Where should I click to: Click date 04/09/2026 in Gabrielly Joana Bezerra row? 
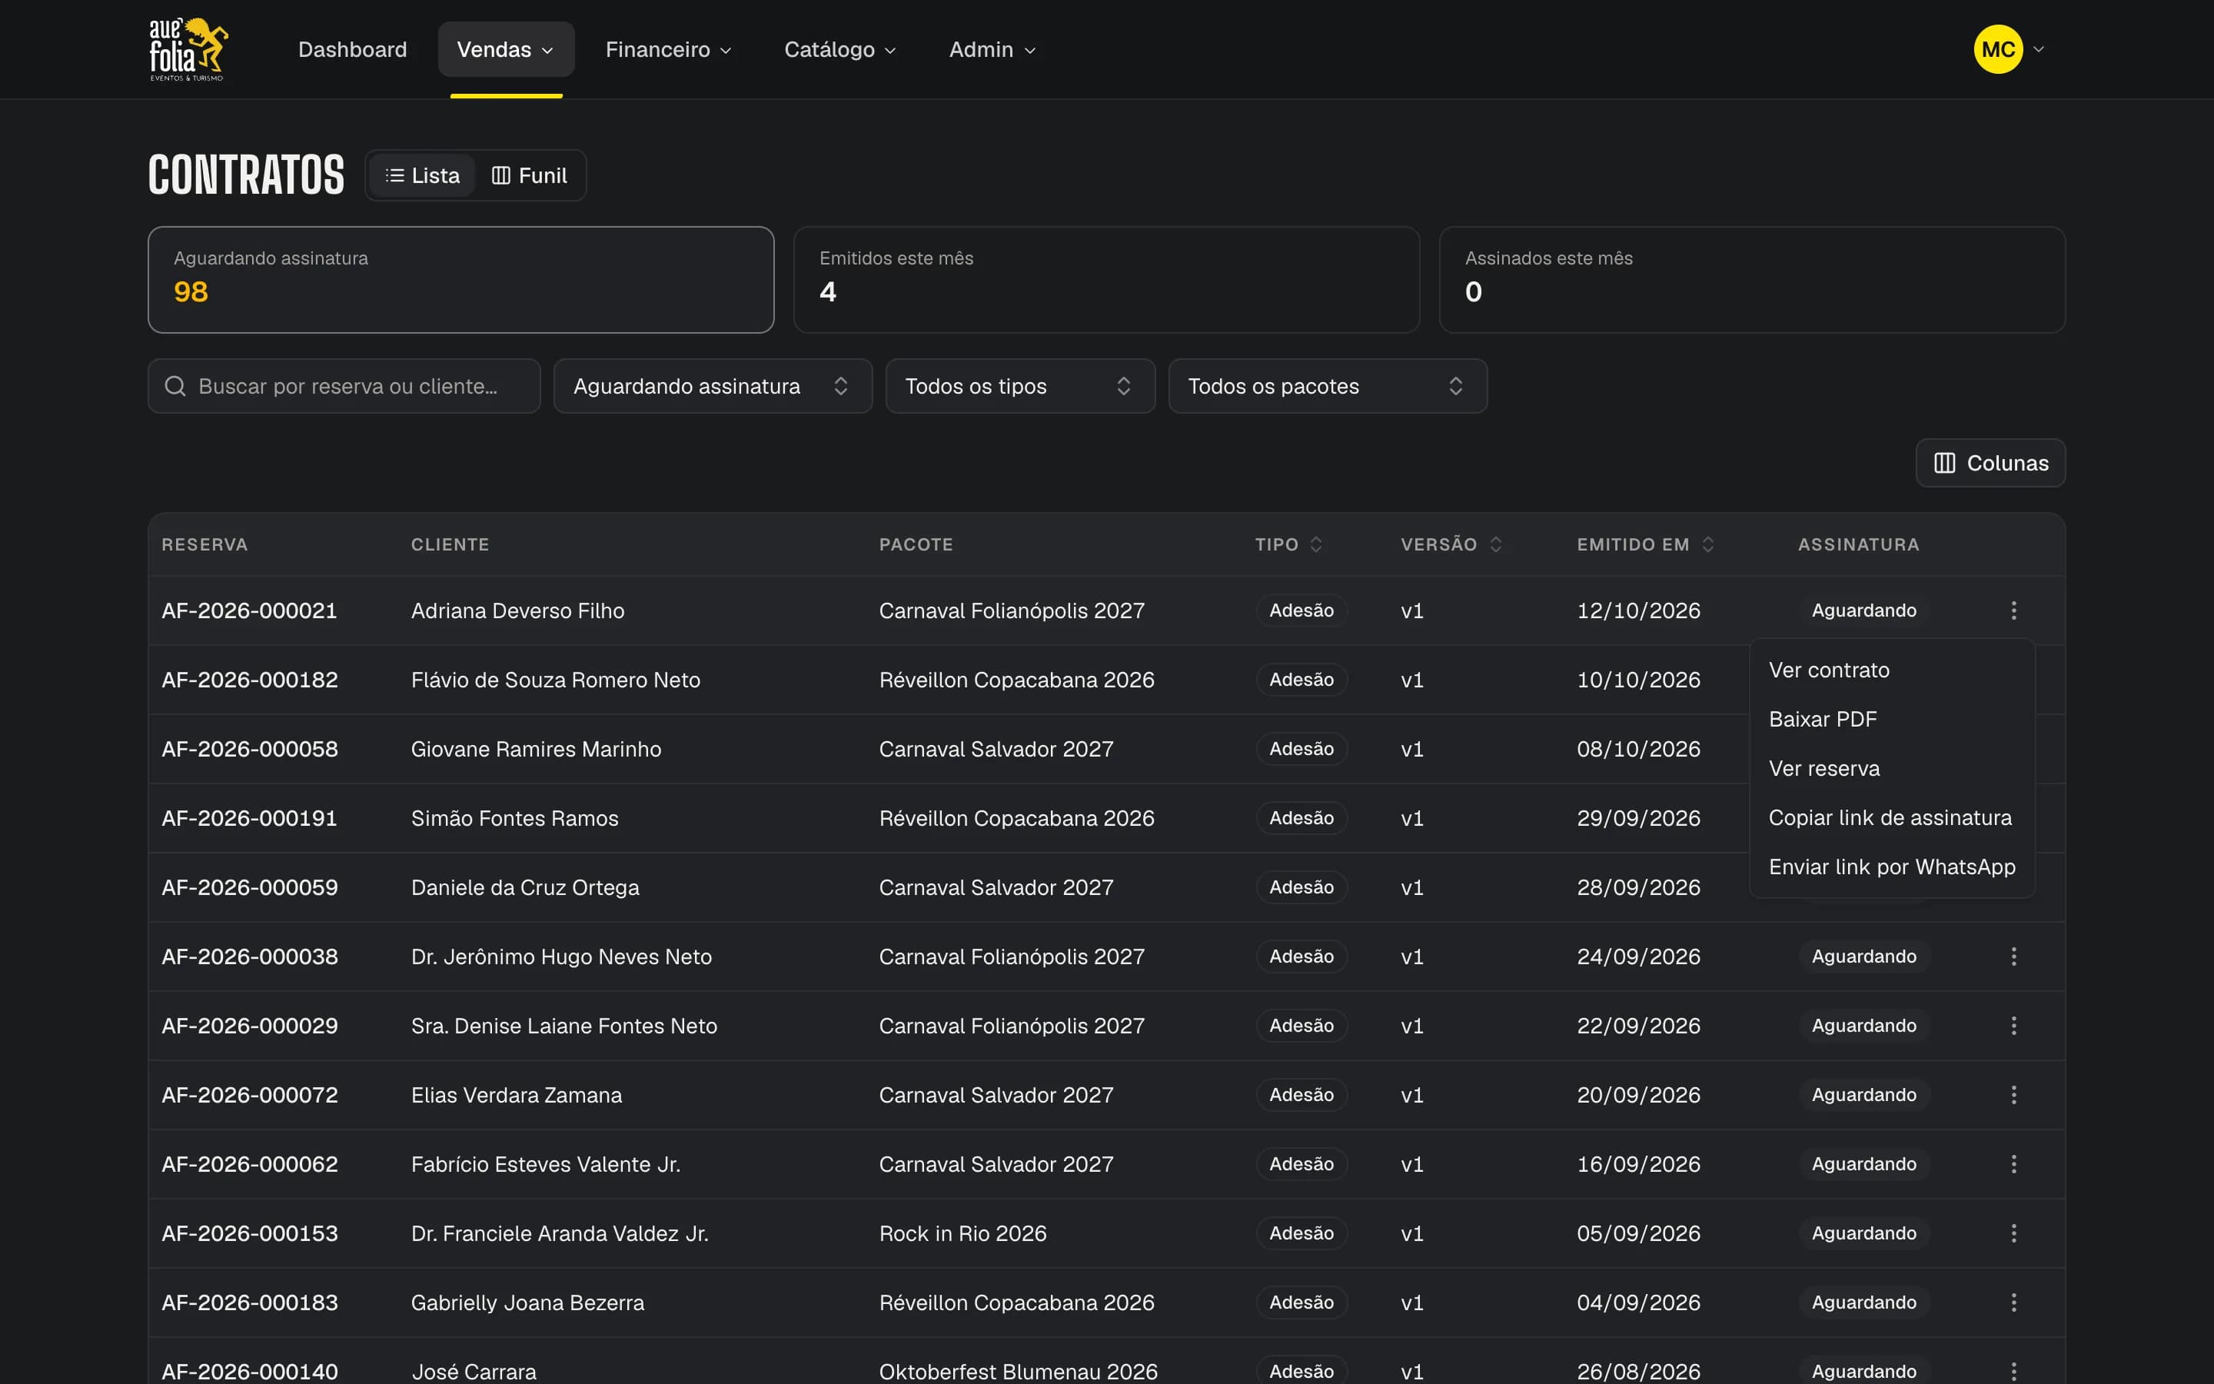1637,1302
